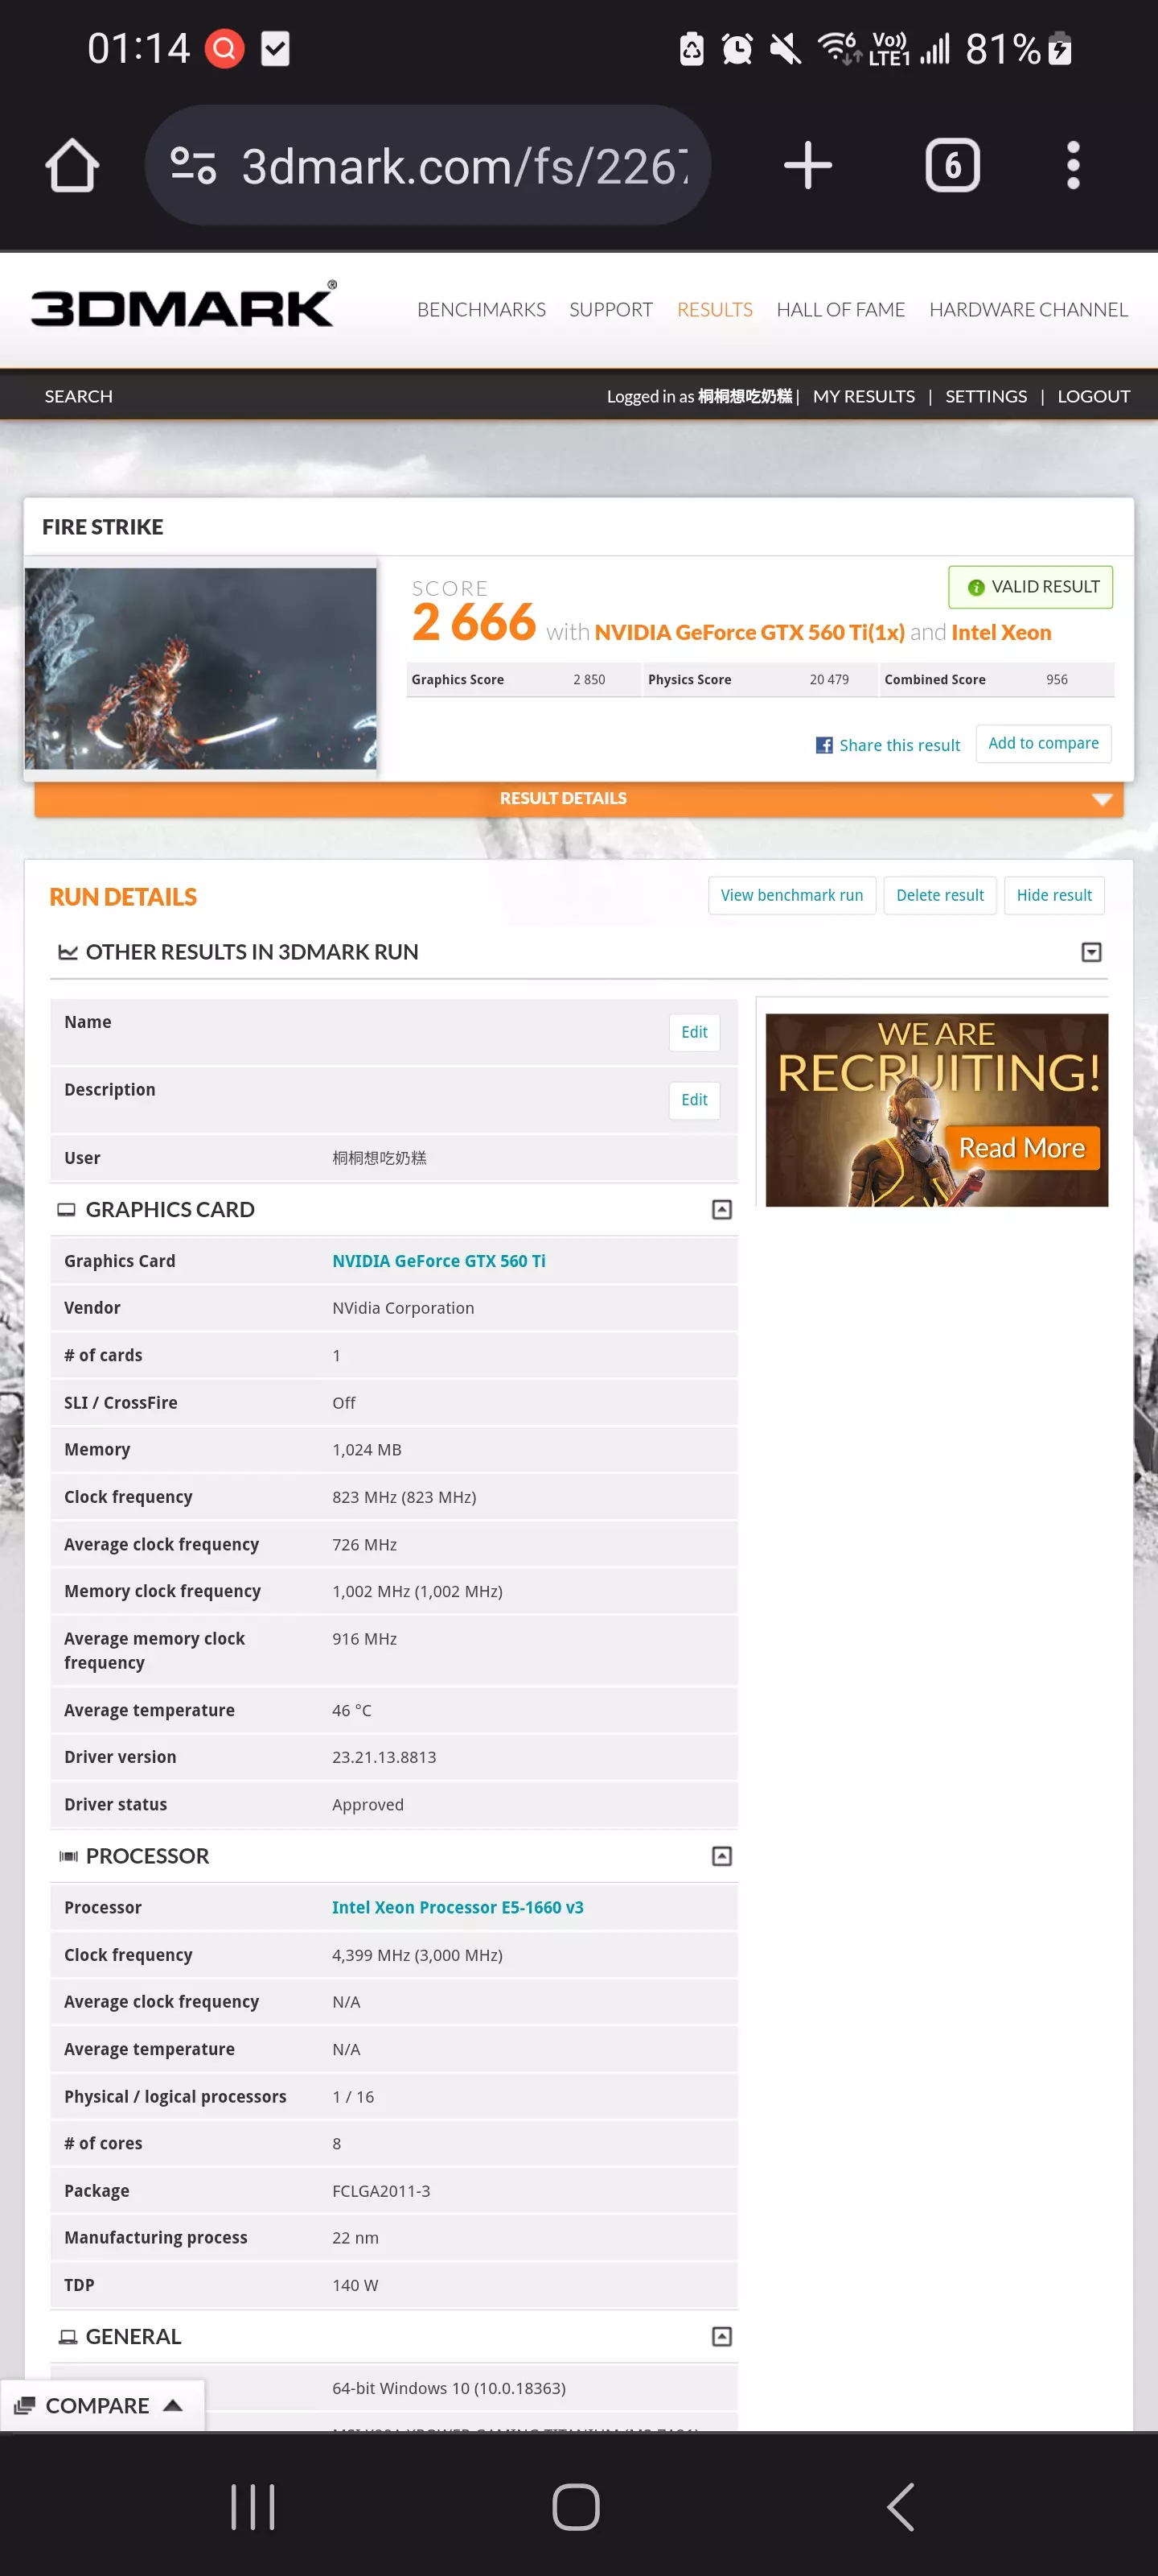Click the 3DMark logo

tap(184, 305)
